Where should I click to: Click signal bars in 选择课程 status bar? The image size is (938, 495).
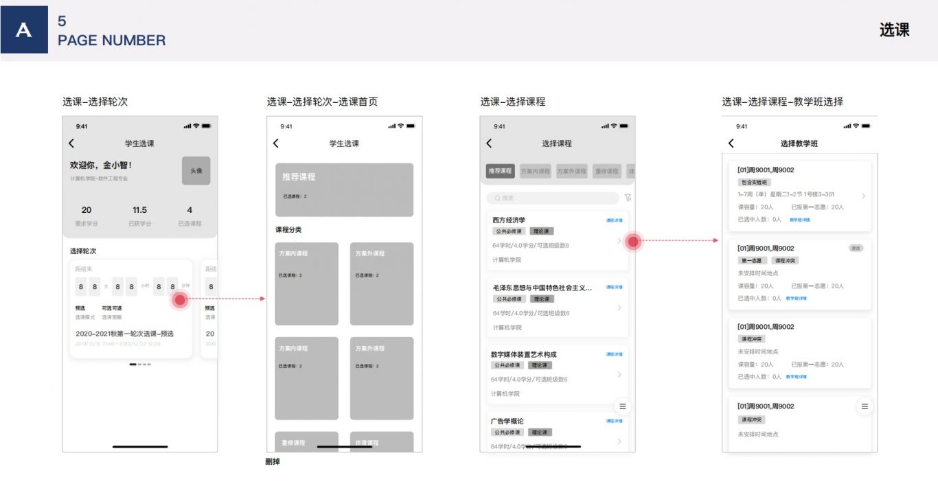pyautogui.click(x=606, y=126)
